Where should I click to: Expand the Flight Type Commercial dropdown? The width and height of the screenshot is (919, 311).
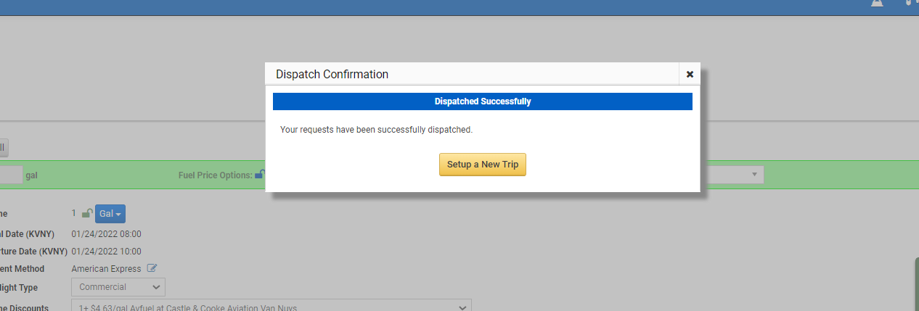118,287
